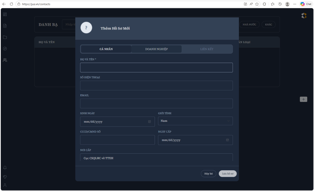Image resolution: width=314 pixels, height=191 pixels.
Task: Select the Khác filter chip
Action: pos(268,24)
